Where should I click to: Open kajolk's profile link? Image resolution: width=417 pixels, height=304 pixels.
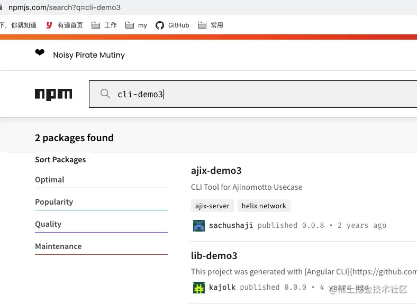point(222,287)
